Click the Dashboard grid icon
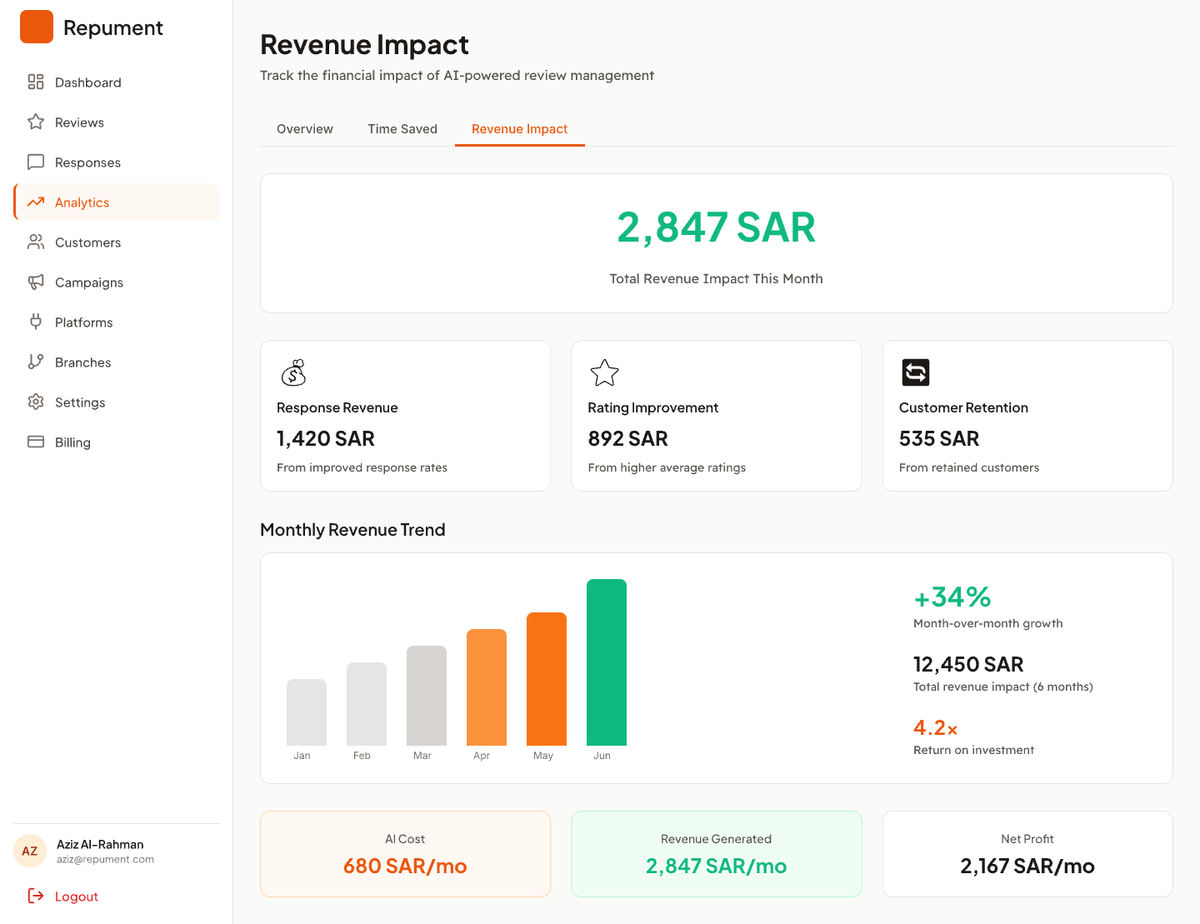The width and height of the screenshot is (1200, 924). (36, 82)
